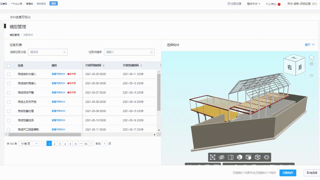Click the box selection tool in viewer toolbar
The image size is (320, 180).
pyautogui.click(x=212, y=157)
